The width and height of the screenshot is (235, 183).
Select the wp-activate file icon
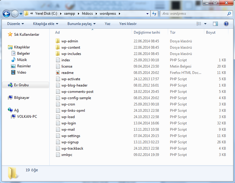click(x=58, y=79)
